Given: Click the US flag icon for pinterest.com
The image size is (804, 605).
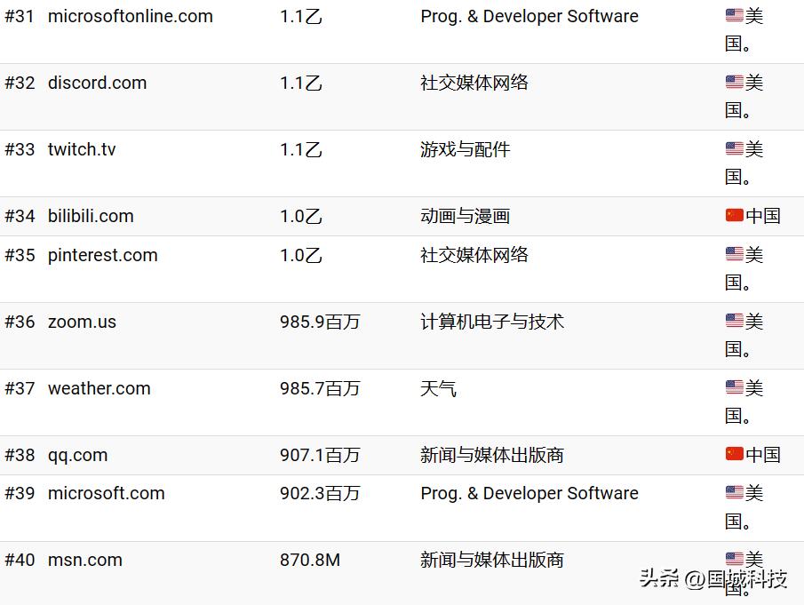Looking at the screenshot, I should point(732,254).
